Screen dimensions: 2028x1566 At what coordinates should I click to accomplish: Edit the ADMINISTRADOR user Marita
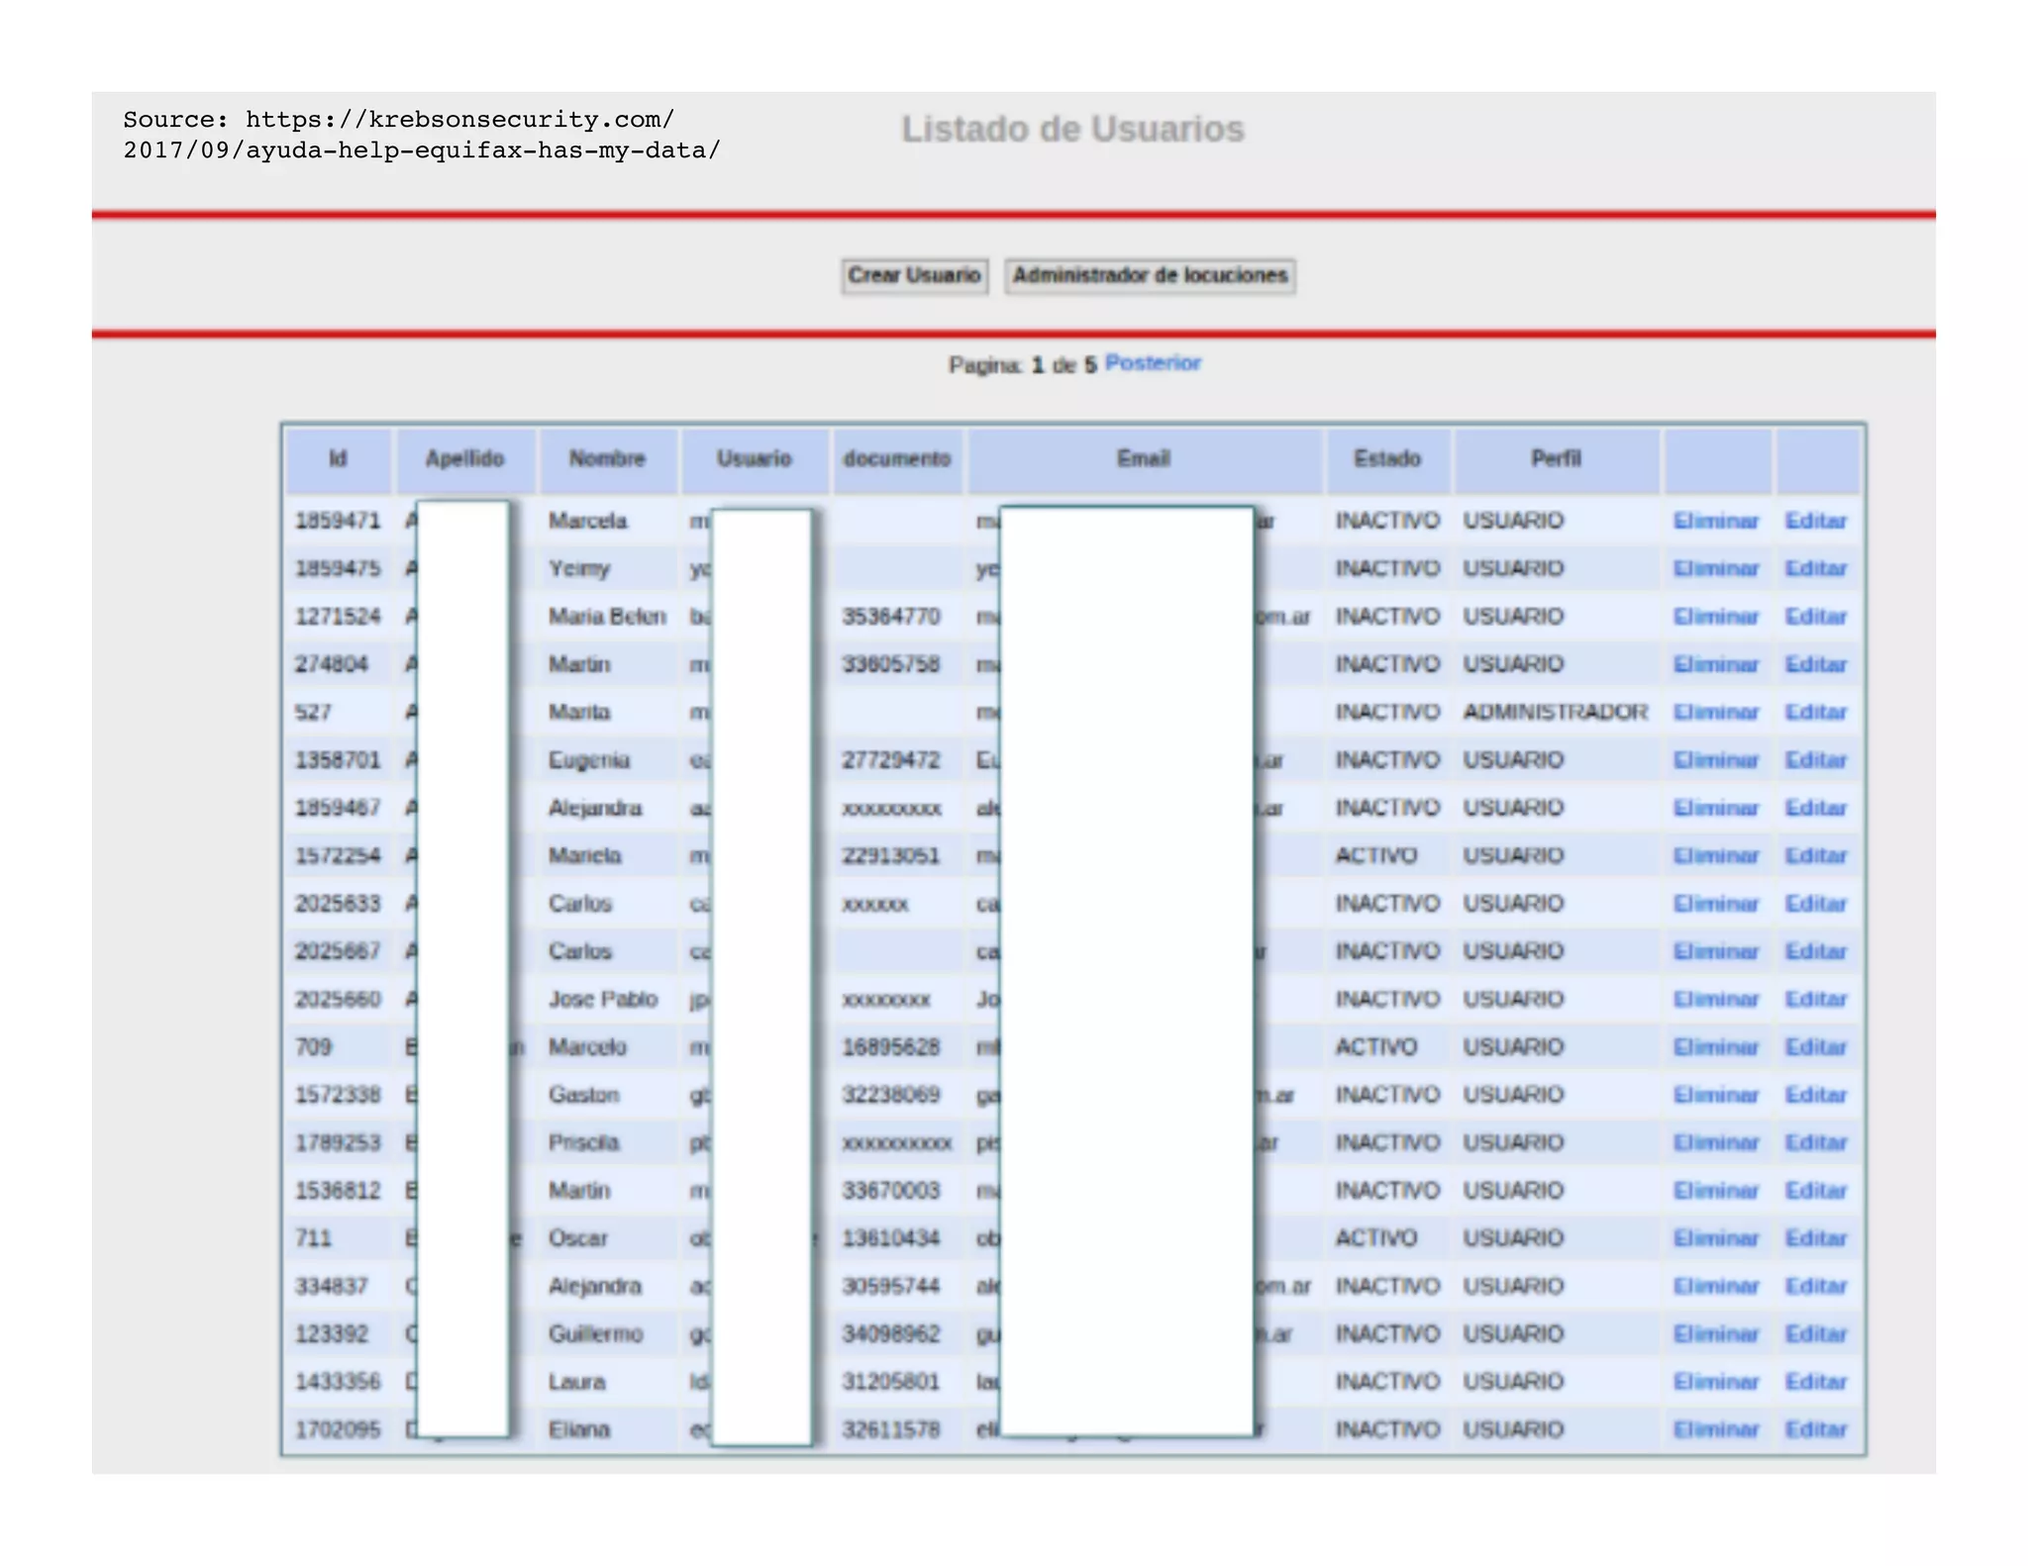click(1816, 712)
